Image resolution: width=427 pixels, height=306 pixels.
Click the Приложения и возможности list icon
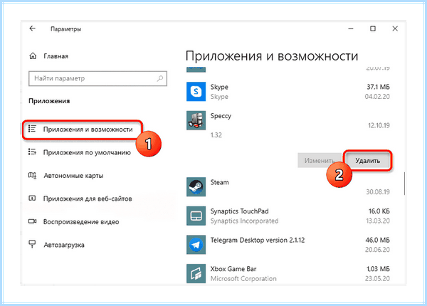32,129
